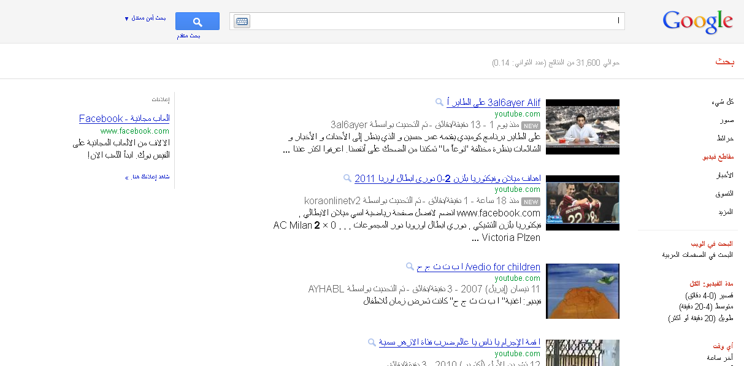Click the 'إعلانات' ads label

[x=161, y=99]
